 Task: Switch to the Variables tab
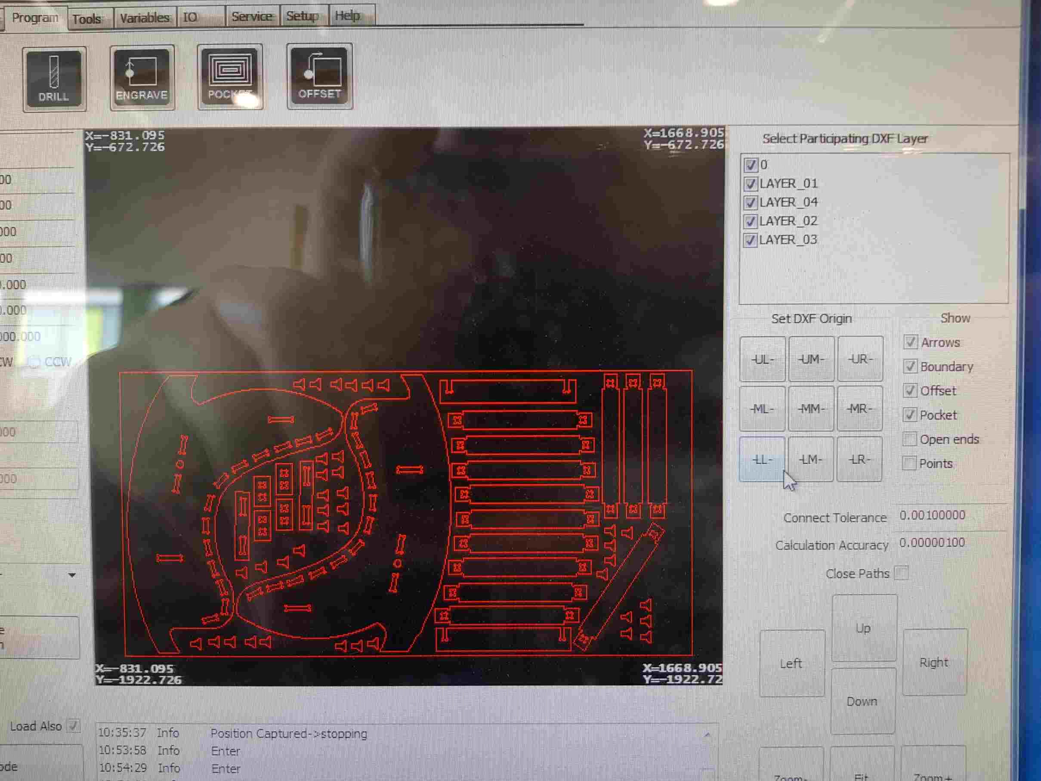click(x=145, y=18)
